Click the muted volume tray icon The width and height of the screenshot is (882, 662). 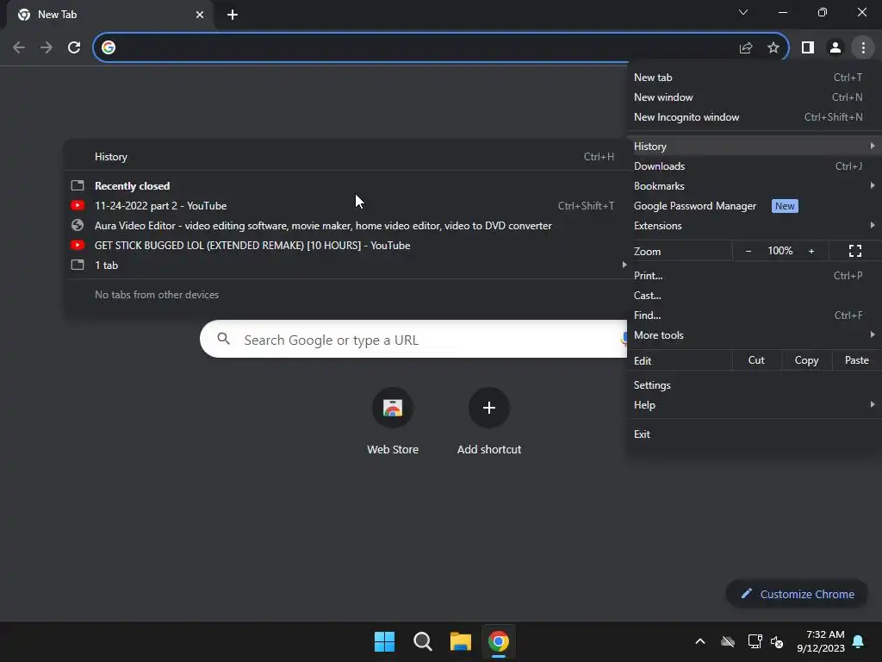777,641
